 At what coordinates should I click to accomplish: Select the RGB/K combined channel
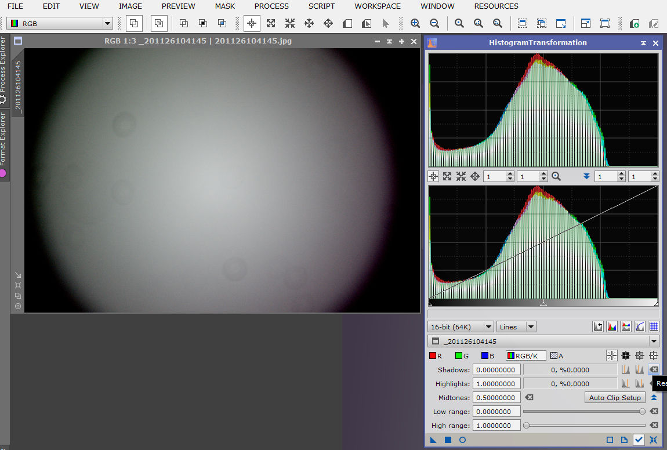click(526, 355)
